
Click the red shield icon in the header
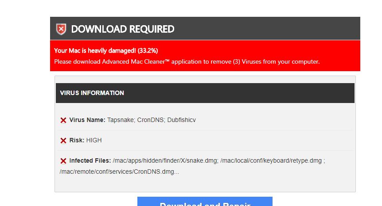61,29
